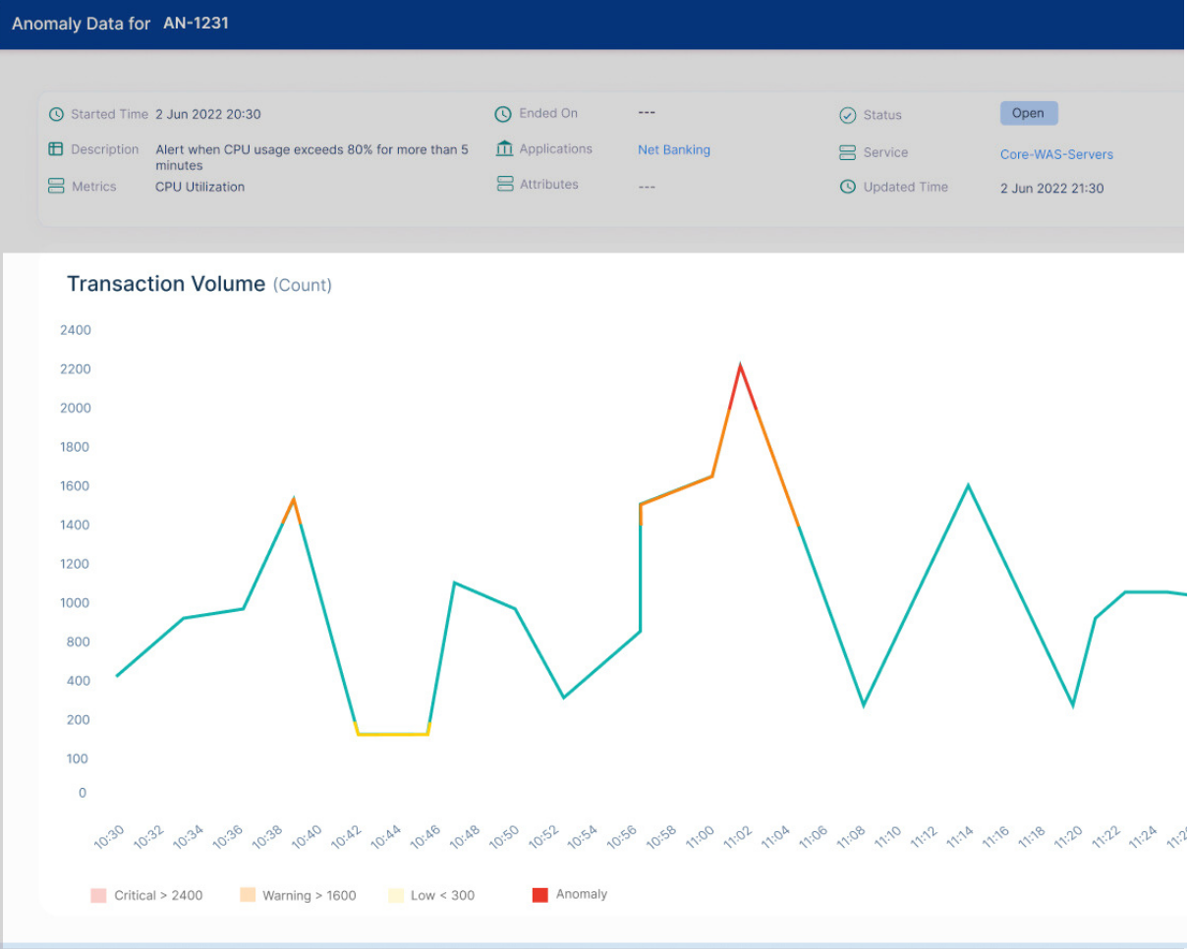Click the clock icon beside Ended On

pos(503,114)
